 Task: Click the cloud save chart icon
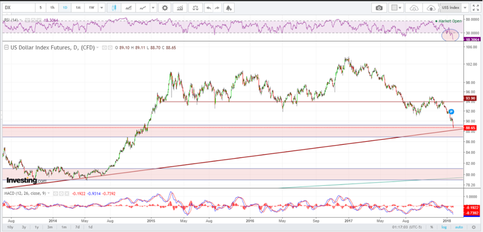431,8
